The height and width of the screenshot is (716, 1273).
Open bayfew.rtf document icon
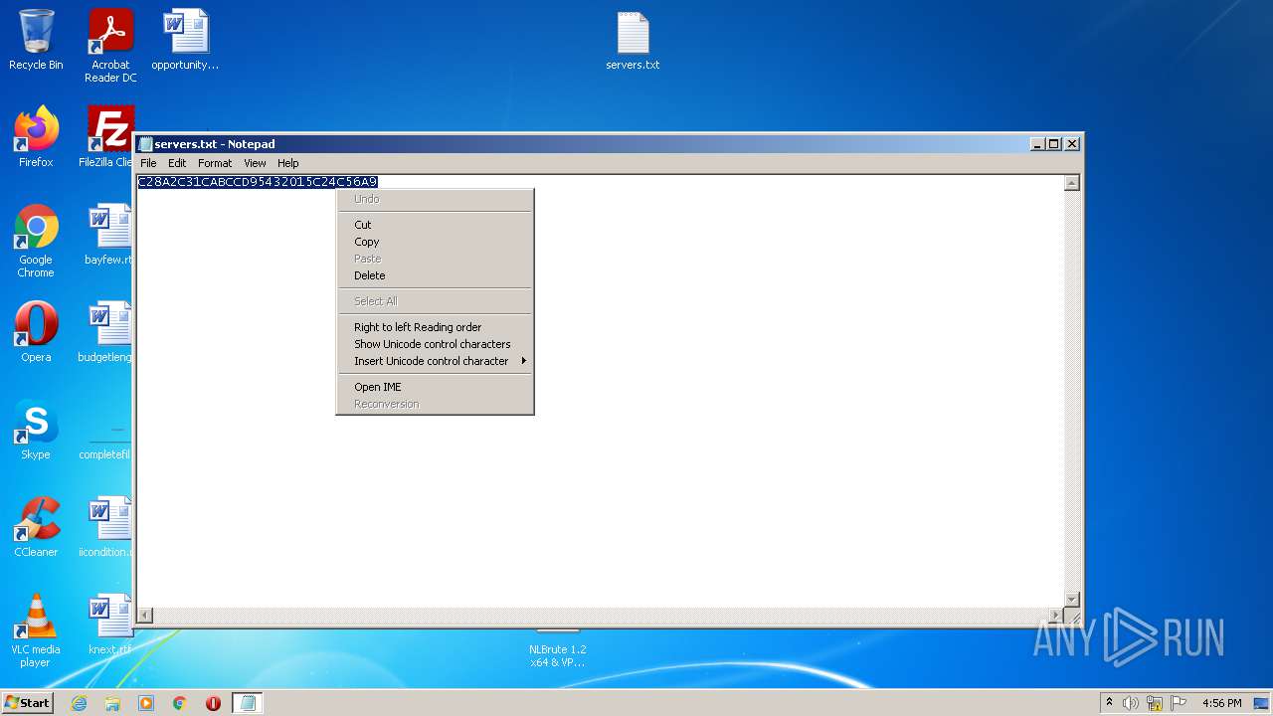(x=109, y=235)
